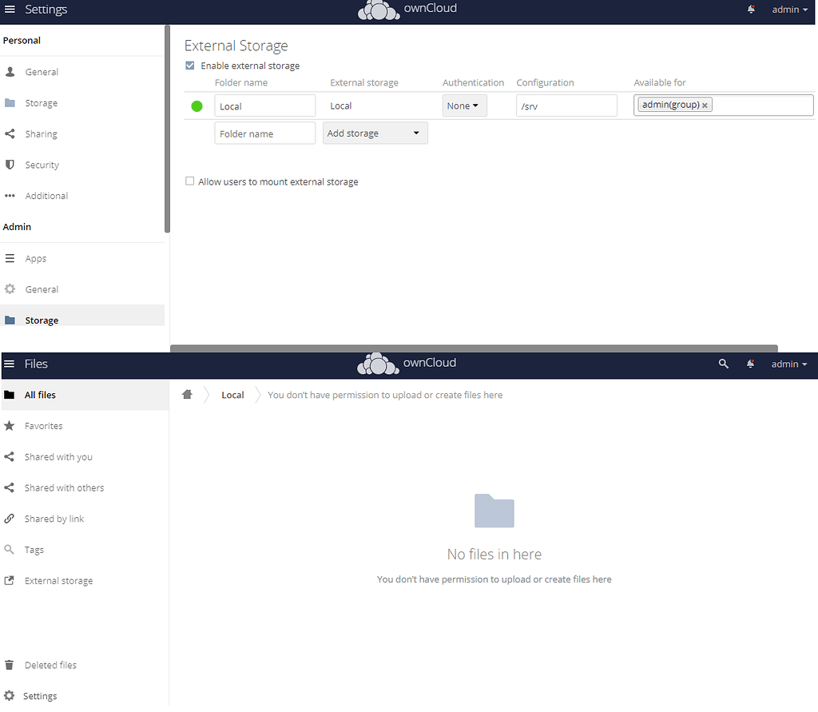Screen dimensions: 818x712
Task: Click the ownCloud logo in Settings header
Action: [407, 10]
